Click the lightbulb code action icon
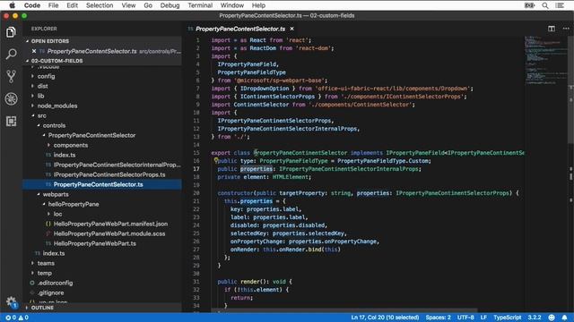The width and height of the screenshot is (574, 322). click(x=215, y=160)
